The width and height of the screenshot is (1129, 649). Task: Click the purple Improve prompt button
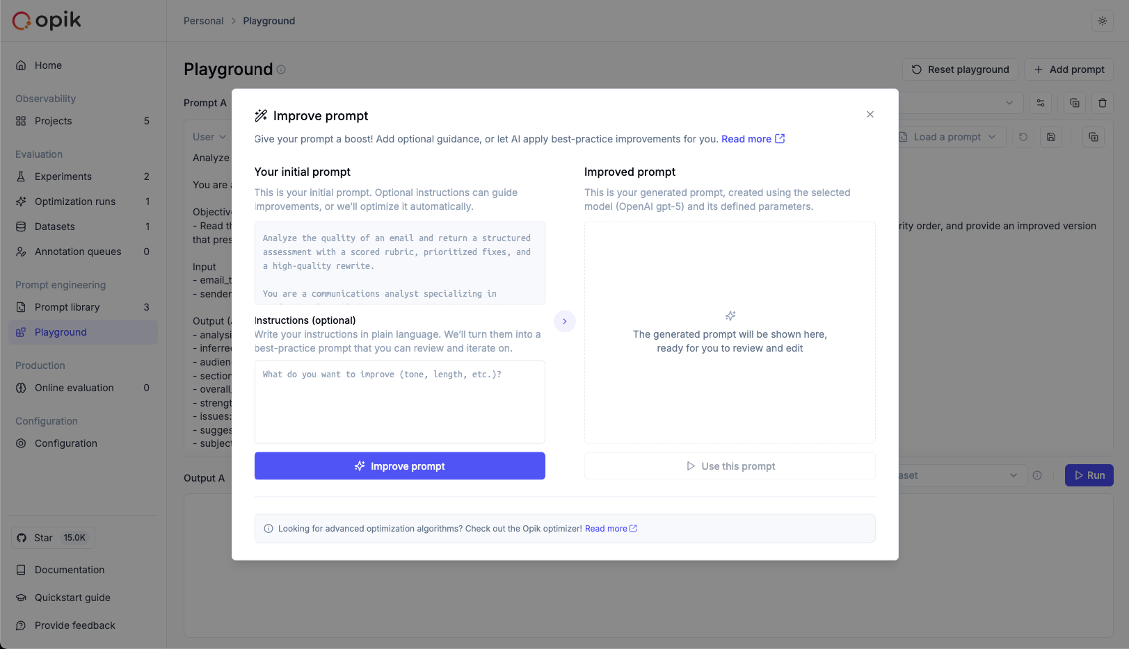pyautogui.click(x=399, y=466)
